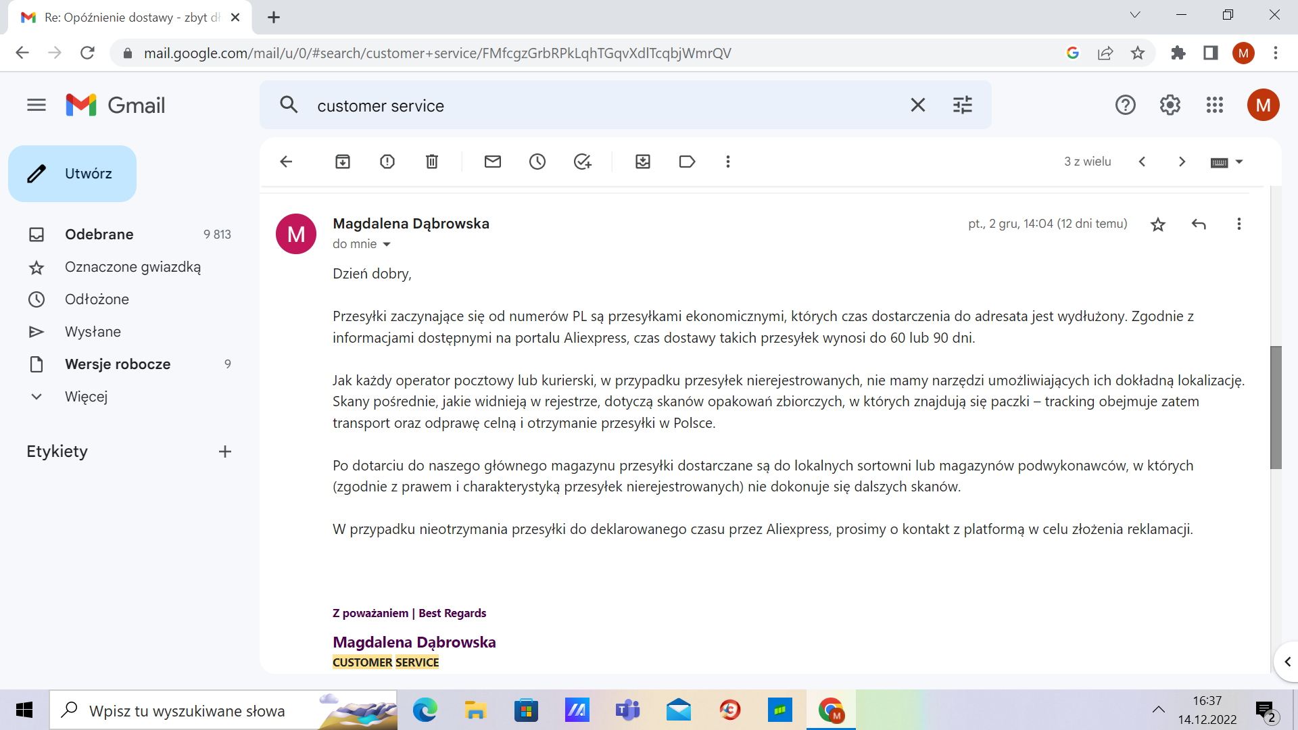Open the labels icon in toolbar

(687, 162)
